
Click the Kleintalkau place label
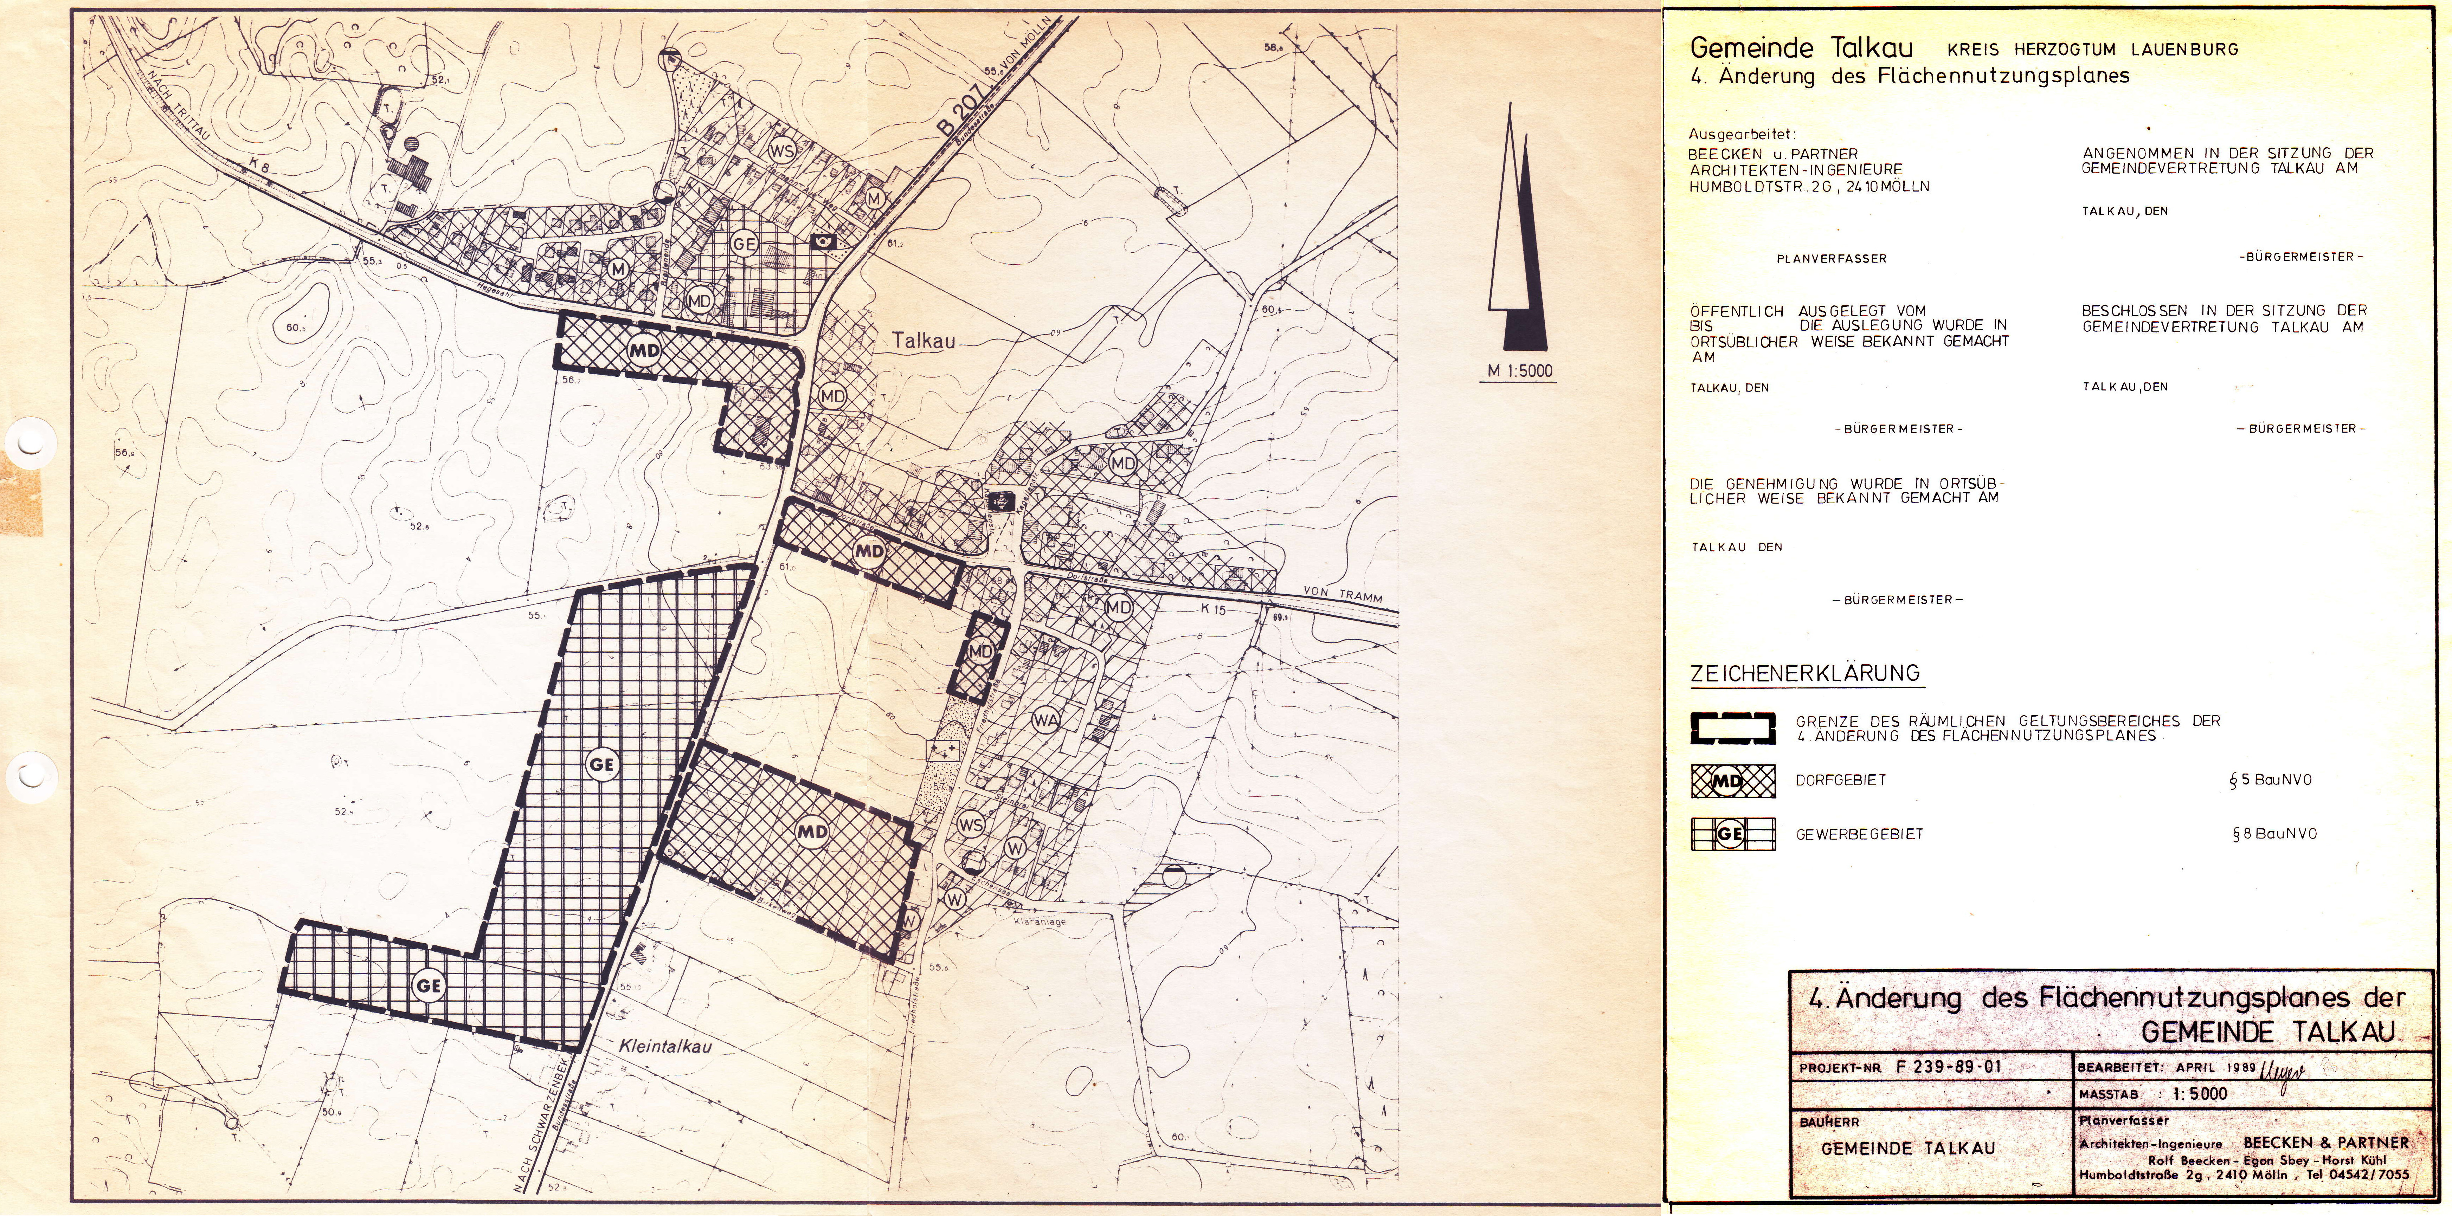[665, 1046]
